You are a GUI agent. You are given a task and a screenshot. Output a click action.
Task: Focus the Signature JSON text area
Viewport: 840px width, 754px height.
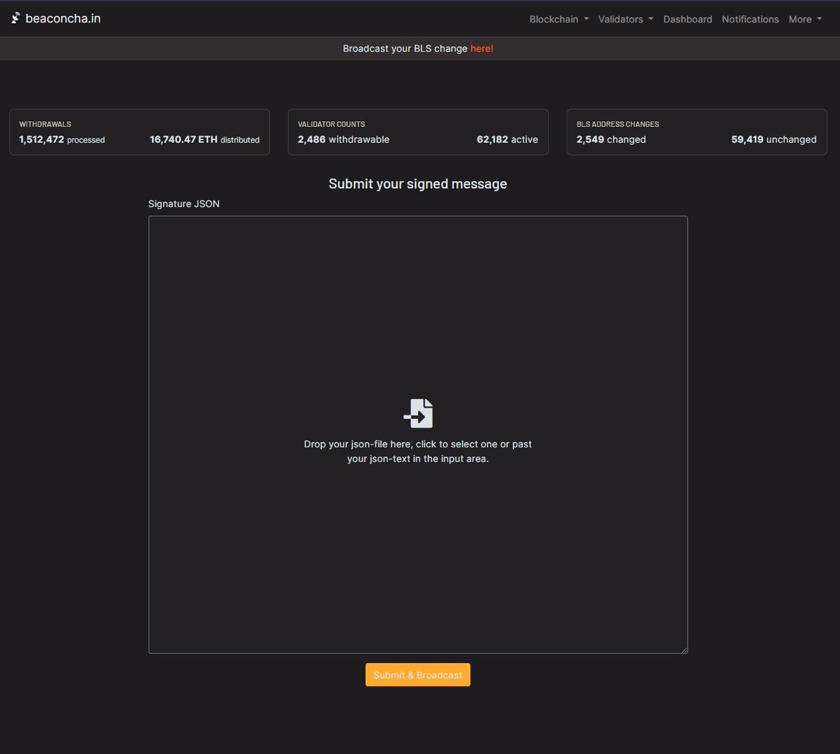coord(418,435)
